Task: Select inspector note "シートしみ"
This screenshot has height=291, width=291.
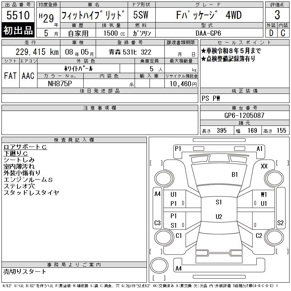Action: pyautogui.click(x=19, y=160)
